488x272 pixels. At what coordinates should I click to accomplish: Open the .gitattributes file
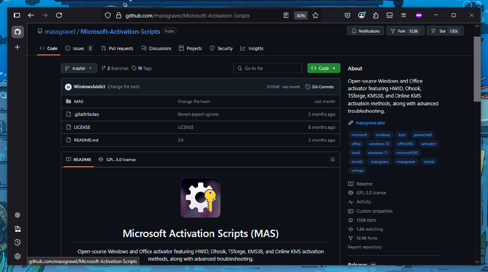(x=86, y=114)
